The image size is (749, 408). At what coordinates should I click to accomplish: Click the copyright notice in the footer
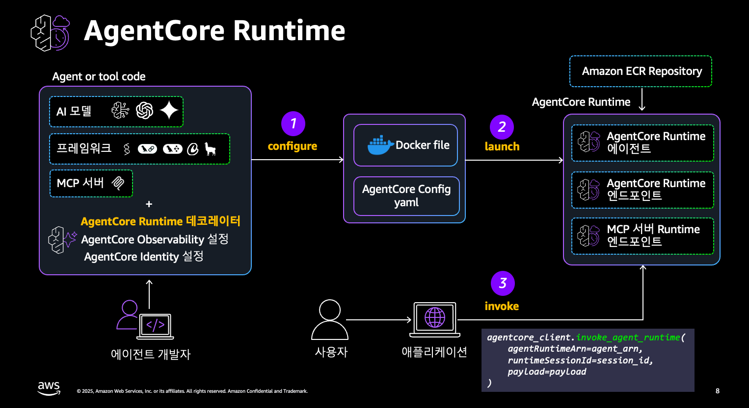pyautogui.click(x=192, y=391)
